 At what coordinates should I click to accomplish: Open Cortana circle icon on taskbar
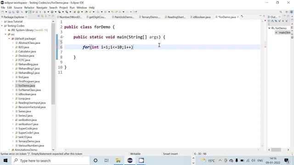[x=96, y=160]
